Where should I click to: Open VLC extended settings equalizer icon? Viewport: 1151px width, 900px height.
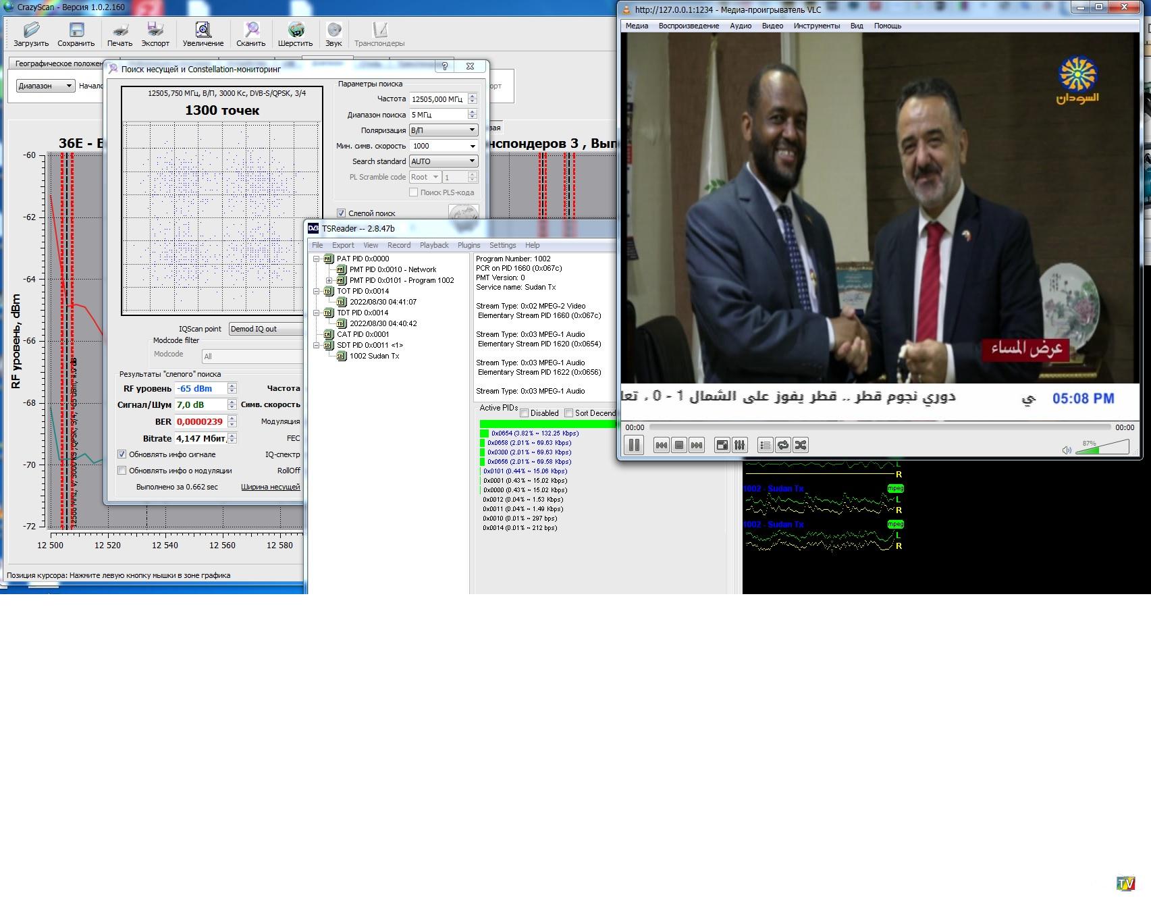(740, 445)
